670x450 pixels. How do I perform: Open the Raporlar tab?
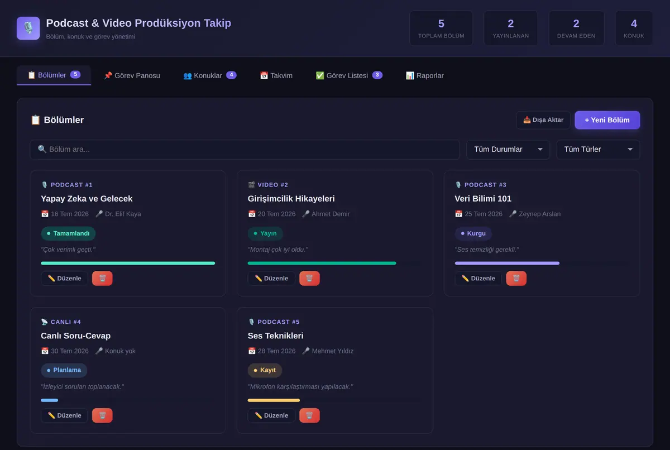click(x=424, y=75)
